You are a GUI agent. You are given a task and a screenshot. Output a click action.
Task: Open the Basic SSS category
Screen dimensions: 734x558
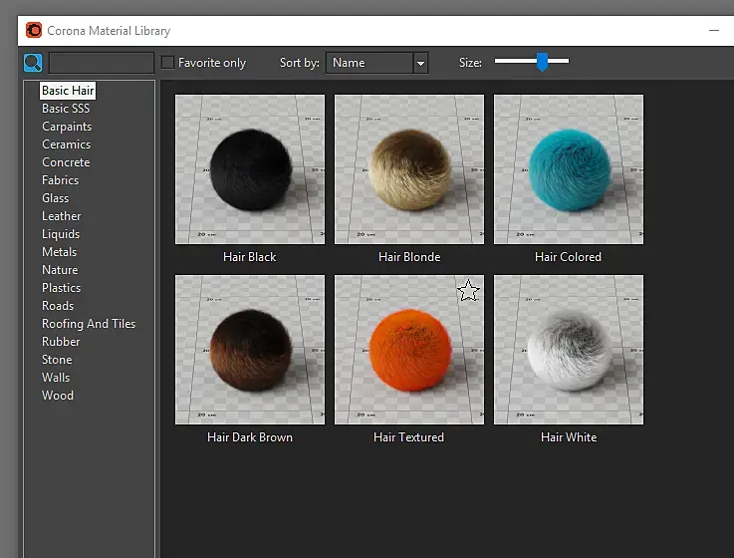coord(66,109)
